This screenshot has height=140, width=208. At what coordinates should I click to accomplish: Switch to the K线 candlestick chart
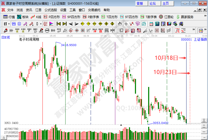click(x=36, y=17)
